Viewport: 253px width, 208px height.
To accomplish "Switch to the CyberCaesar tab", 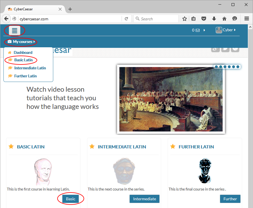I will [35, 9].
